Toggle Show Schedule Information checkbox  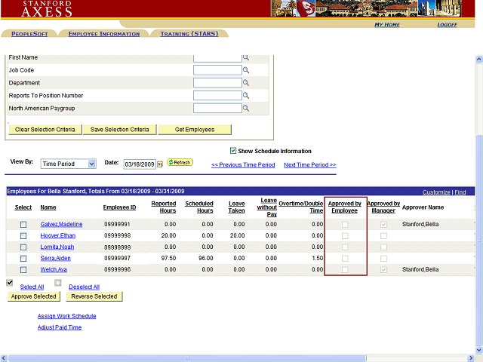pos(232,151)
